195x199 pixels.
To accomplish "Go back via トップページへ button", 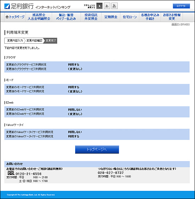I will tap(97, 149).
